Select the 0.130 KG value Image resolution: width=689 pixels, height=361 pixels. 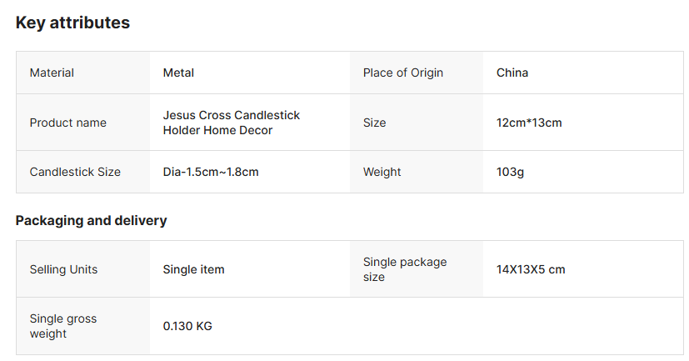click(x=187, y=326)
